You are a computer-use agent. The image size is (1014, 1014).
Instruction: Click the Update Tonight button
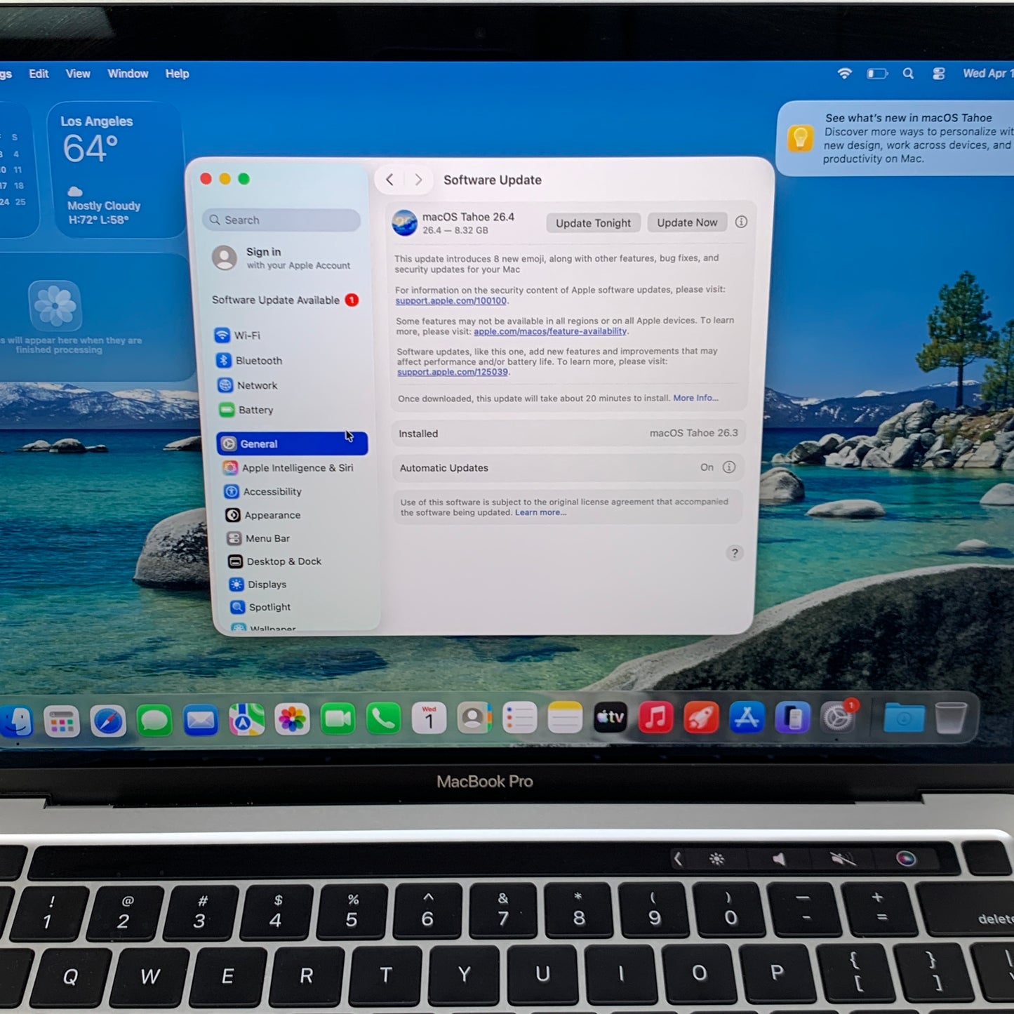tap(593, 222)
